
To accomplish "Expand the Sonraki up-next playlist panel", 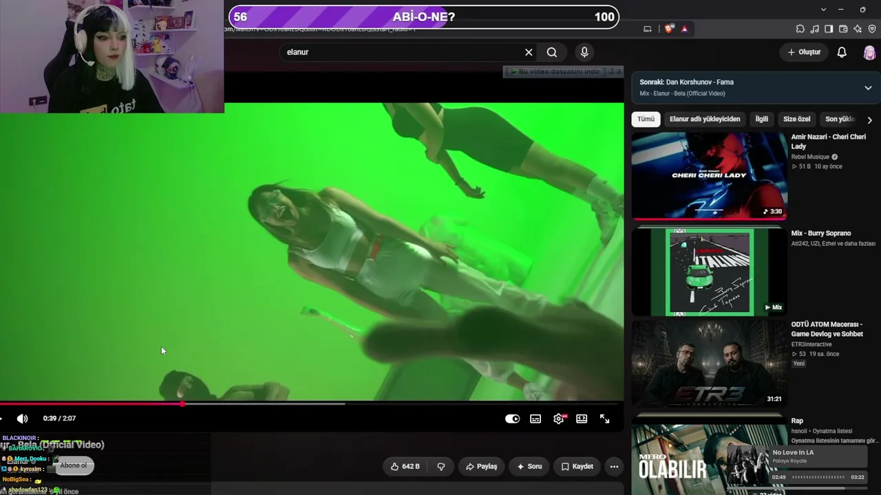I will click(x=868, y=88).
